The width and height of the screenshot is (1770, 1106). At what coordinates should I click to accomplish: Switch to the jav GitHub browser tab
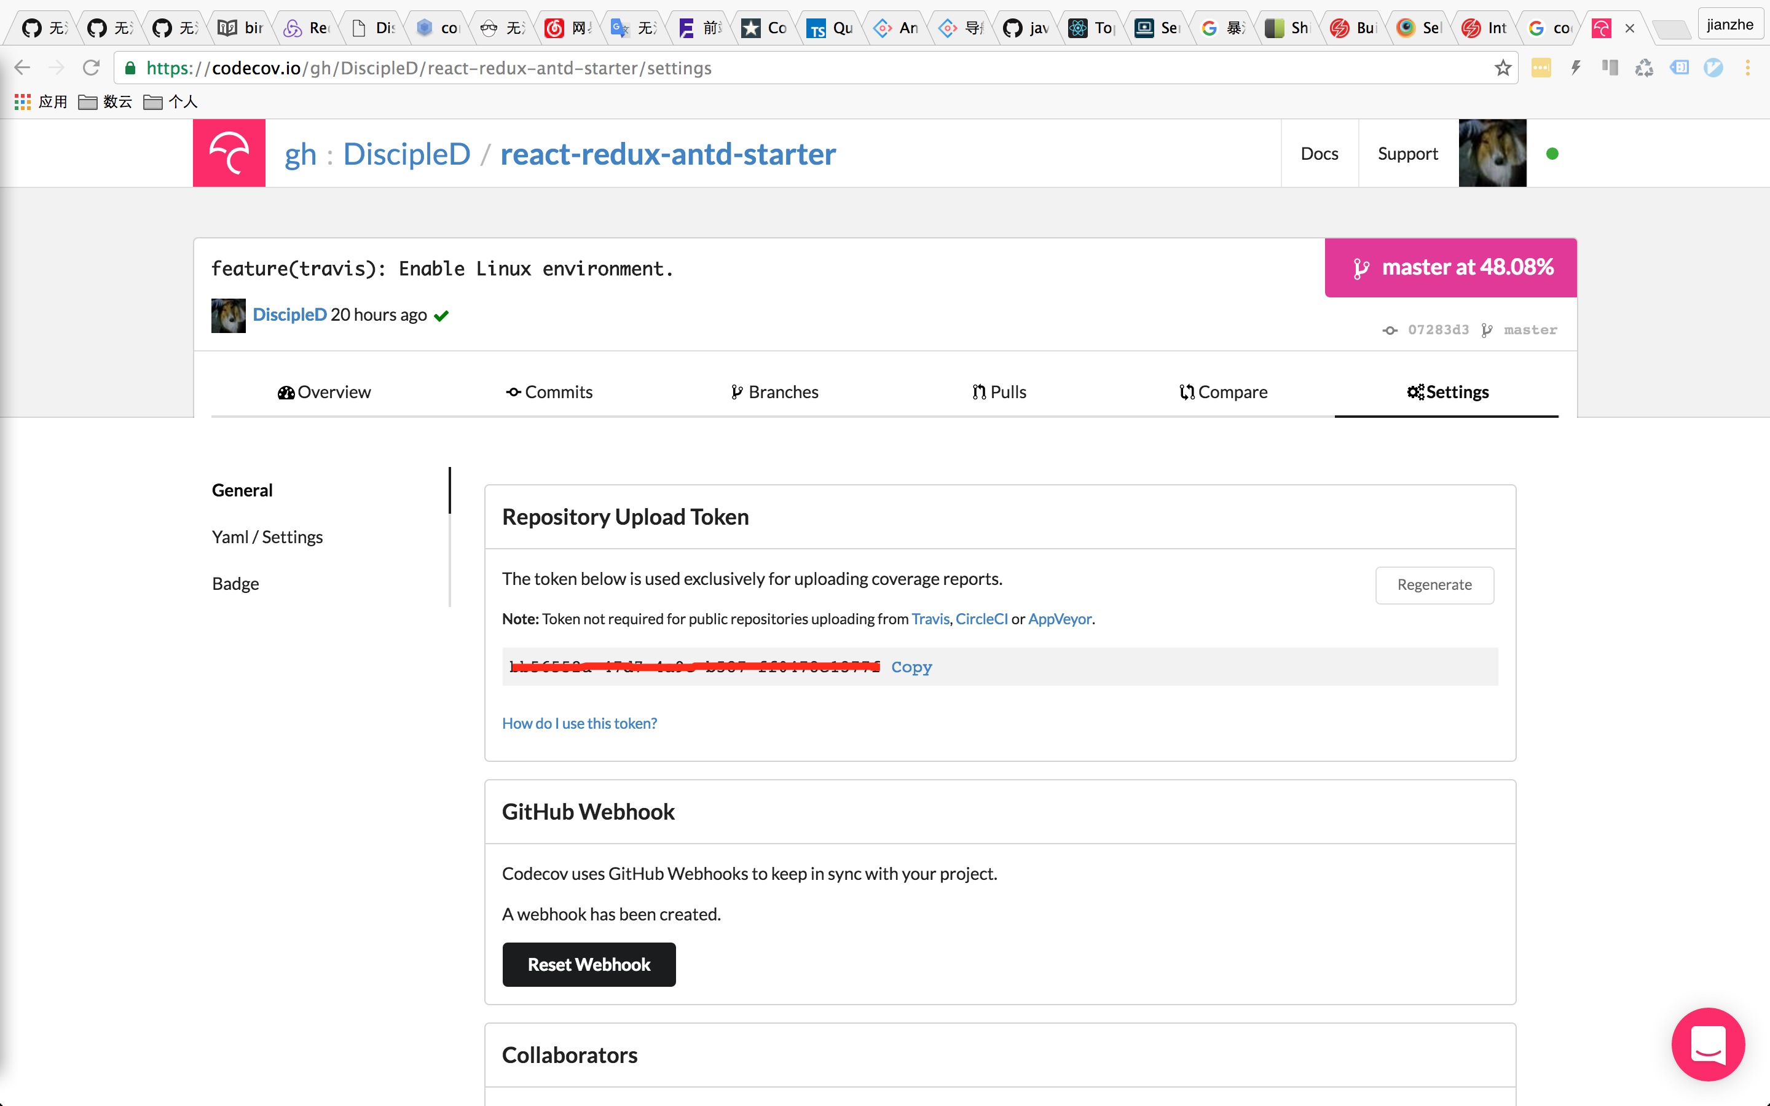(1025, 28)
